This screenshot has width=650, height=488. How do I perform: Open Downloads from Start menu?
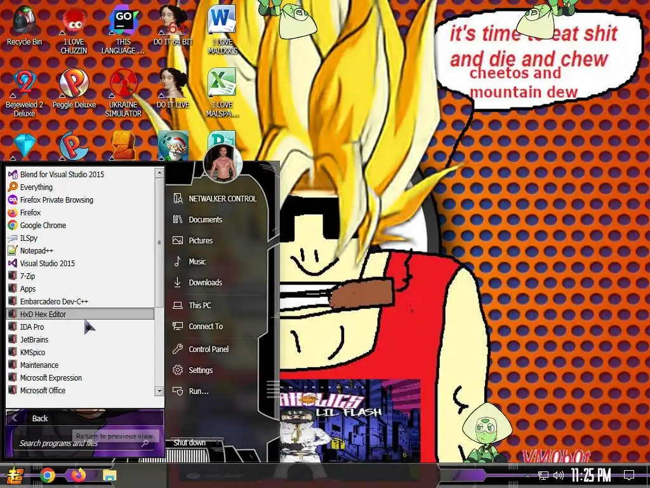216,283
